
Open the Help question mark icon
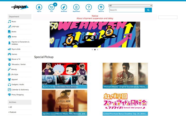pos(89,7)
